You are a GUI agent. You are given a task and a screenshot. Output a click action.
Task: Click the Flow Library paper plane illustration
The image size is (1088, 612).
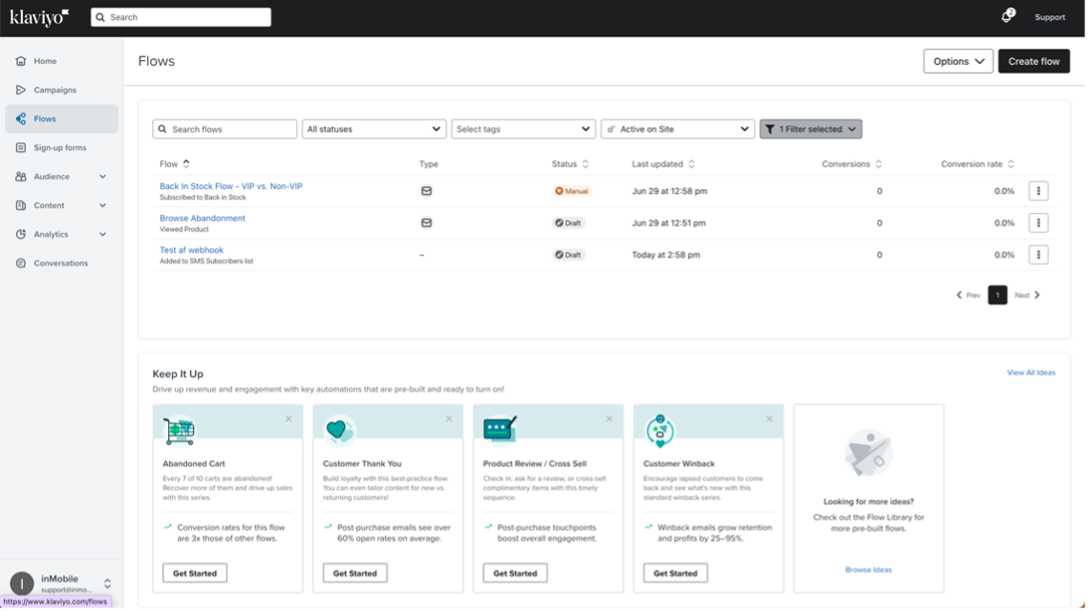click(868, 454)
